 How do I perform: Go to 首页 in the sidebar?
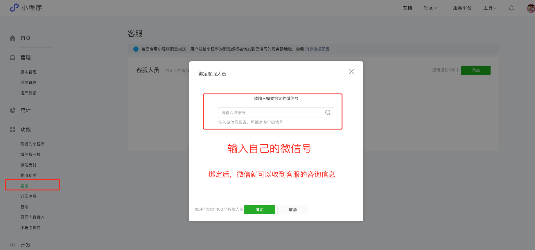(x=26, y=38)
